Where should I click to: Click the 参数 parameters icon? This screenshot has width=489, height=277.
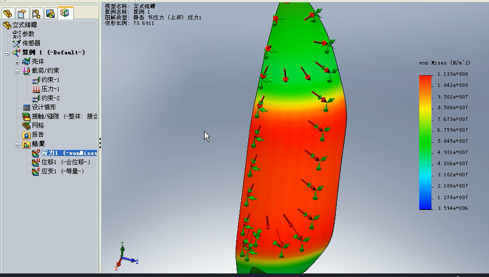16,34
